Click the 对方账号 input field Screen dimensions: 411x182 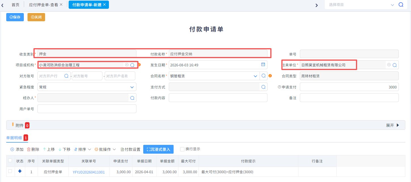point(87,76)
